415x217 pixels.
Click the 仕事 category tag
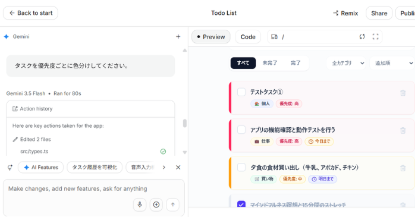(x=262, y=141)
